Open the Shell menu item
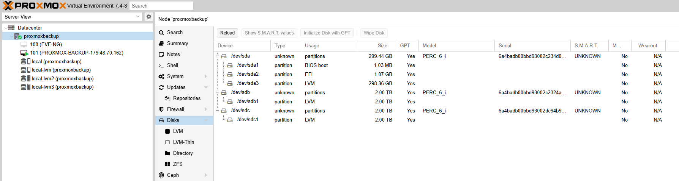 coord(184,66)
